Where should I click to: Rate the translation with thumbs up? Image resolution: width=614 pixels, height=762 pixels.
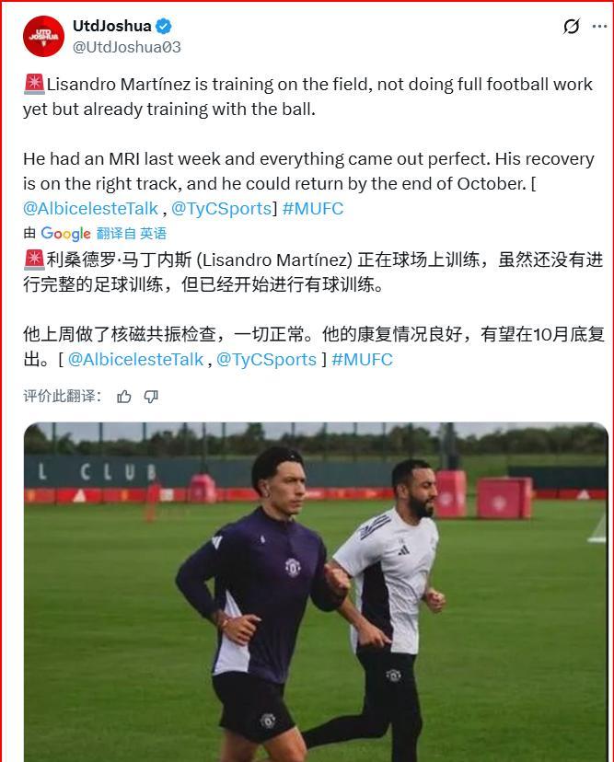click(124, 397)
